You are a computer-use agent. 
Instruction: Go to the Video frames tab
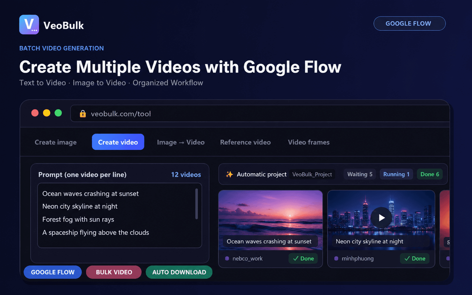point(309,142)
